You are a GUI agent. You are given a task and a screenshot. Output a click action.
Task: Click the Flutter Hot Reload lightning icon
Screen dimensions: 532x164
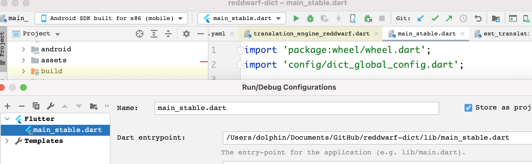click(339, 18)
